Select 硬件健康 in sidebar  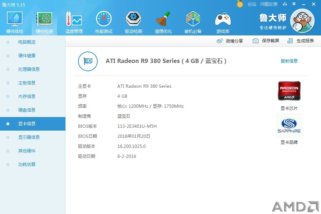(33, 56)
